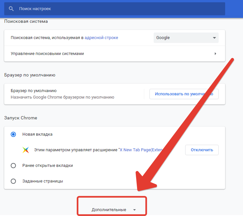Open "Управление поисковыми системами" row
The width and height of the screenshot is (243, 216).
(x=47, y=54)
